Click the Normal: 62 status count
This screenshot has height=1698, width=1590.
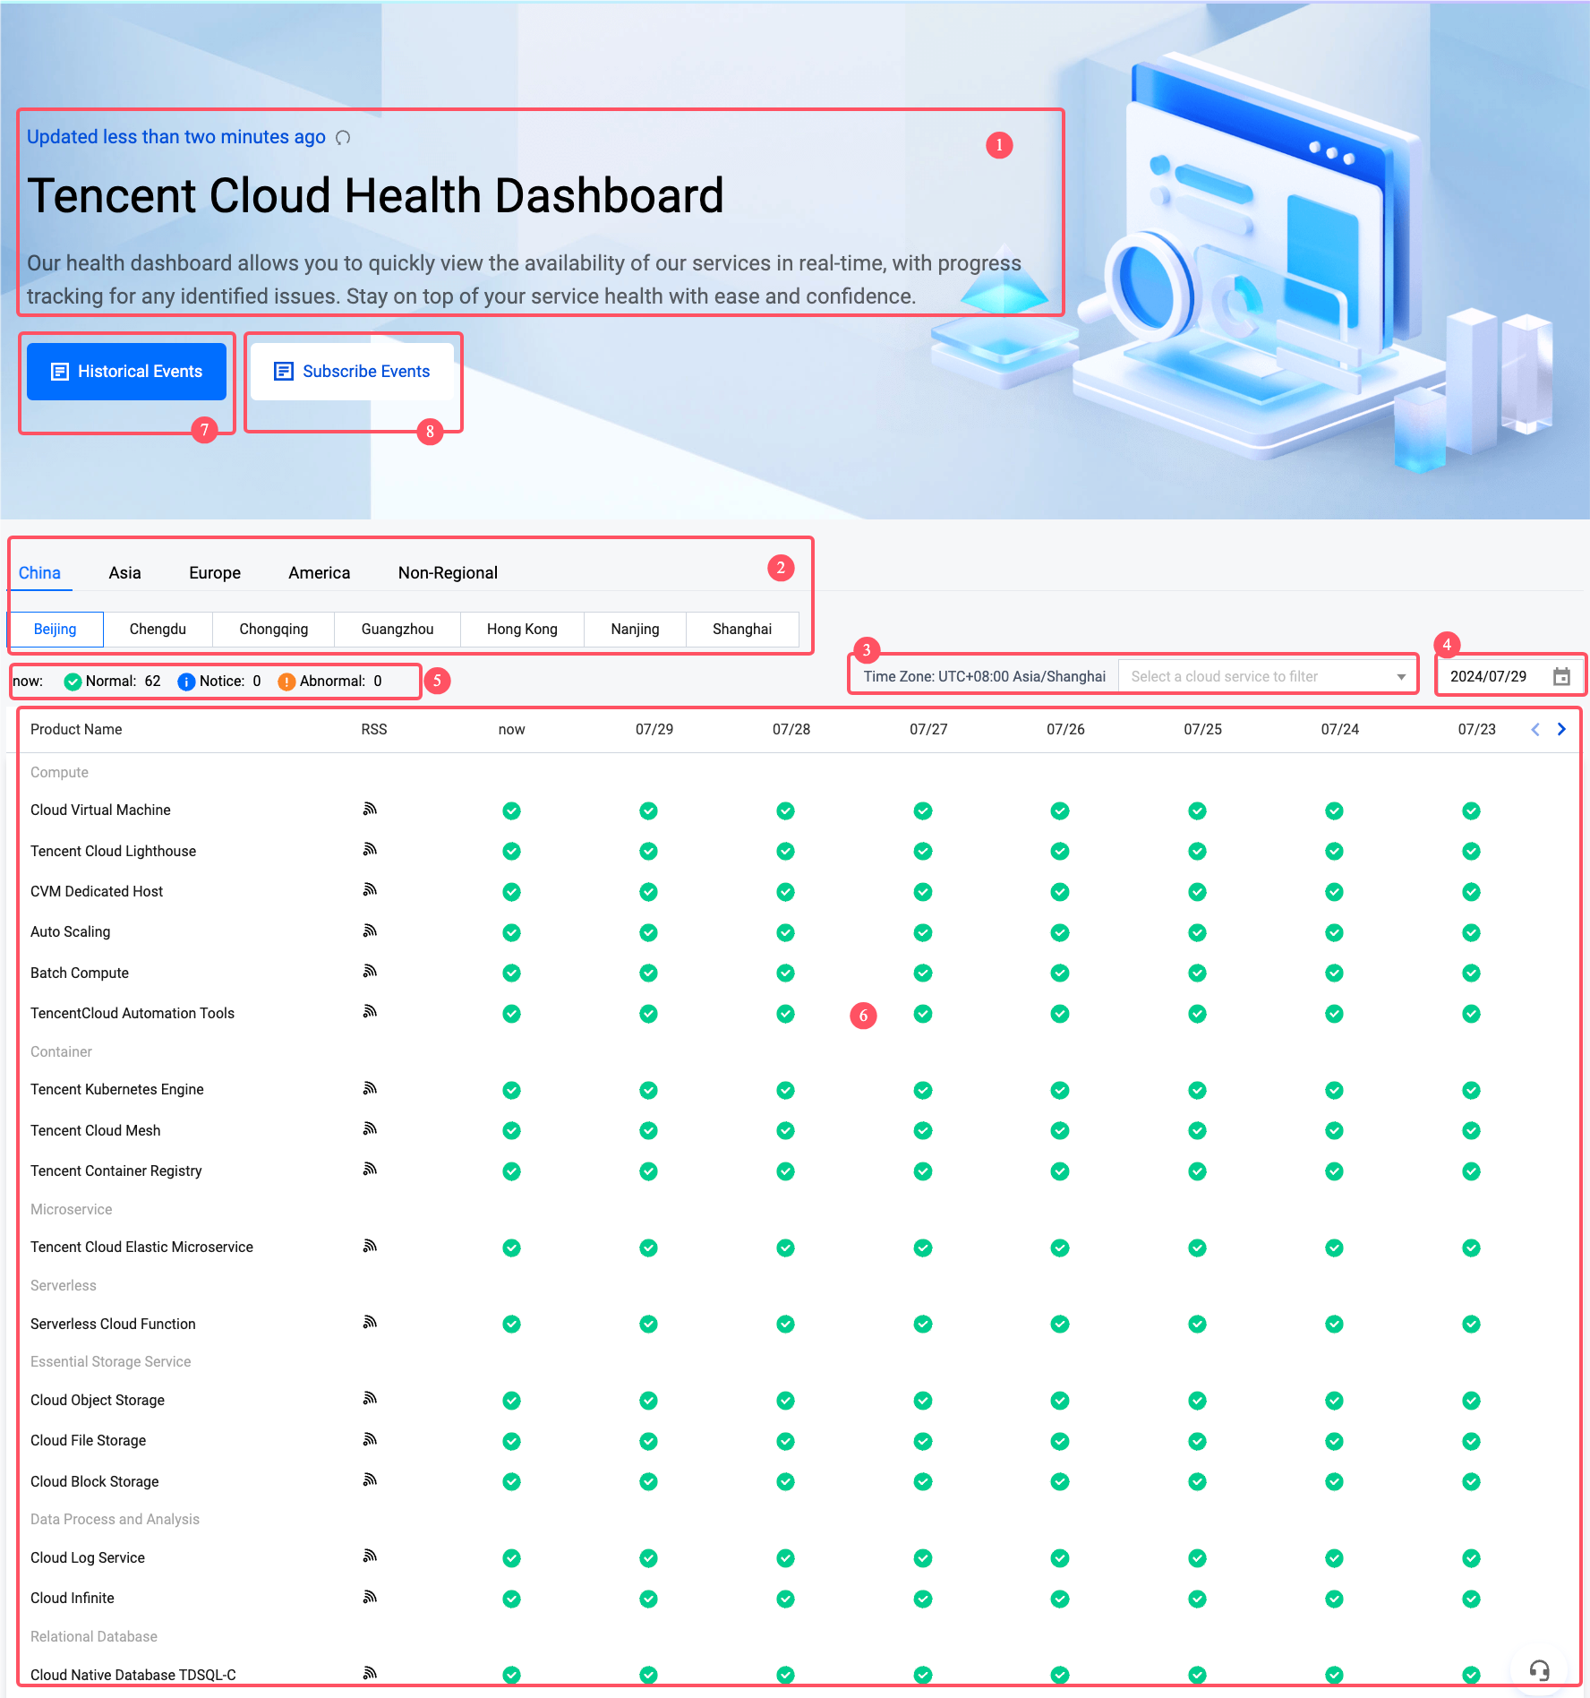tap(113, 682)
